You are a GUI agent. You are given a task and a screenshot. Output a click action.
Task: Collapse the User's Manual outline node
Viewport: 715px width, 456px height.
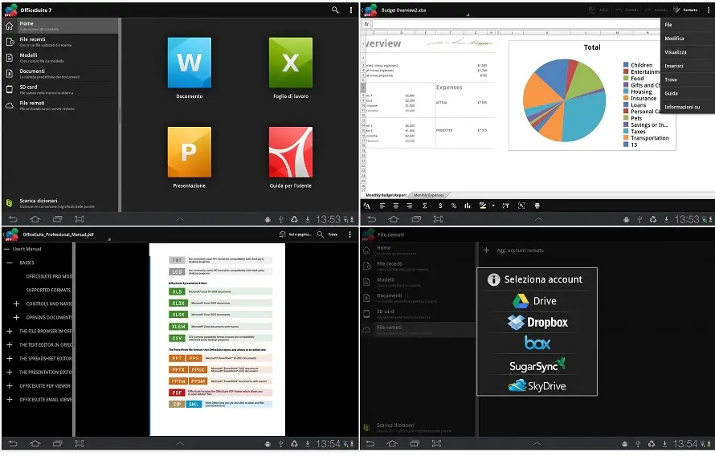click(6, 249)
